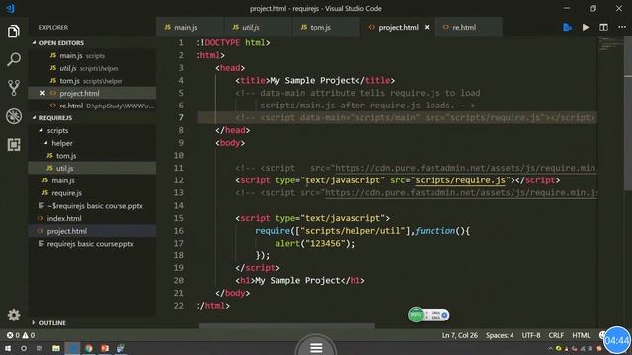This screenshot has width=632, height=355.
Task: Open Task View on the taskbar
Action: 39,348
